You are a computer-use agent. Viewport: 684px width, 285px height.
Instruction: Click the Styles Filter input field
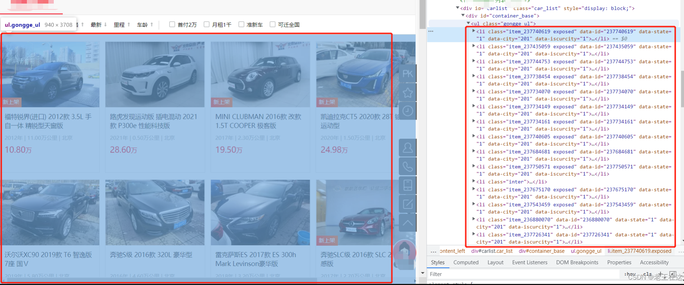523,274
